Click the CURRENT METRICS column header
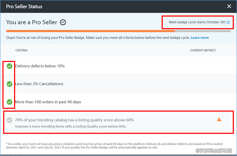Viewport: 237px width, 156px height. point(203,50)
